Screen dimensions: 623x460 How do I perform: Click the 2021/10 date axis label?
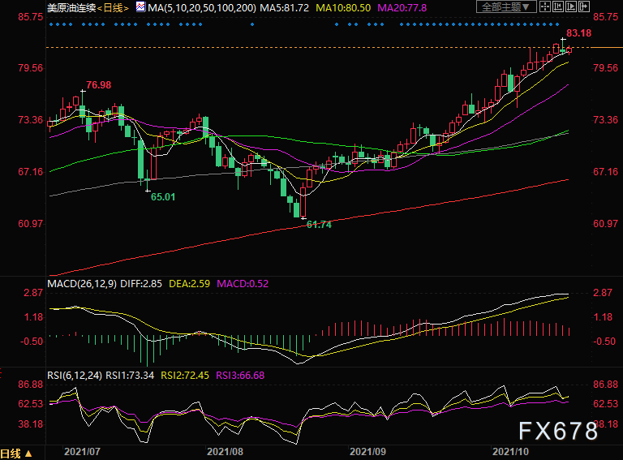[x=510, y=452]
